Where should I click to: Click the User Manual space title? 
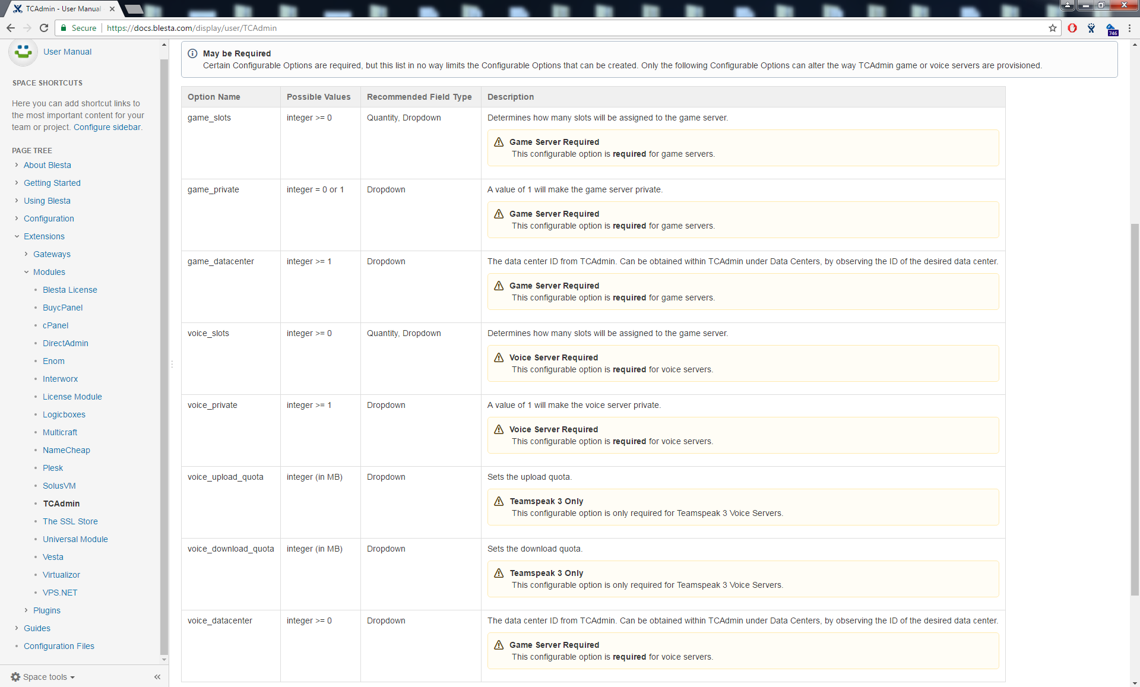point(67,52)
